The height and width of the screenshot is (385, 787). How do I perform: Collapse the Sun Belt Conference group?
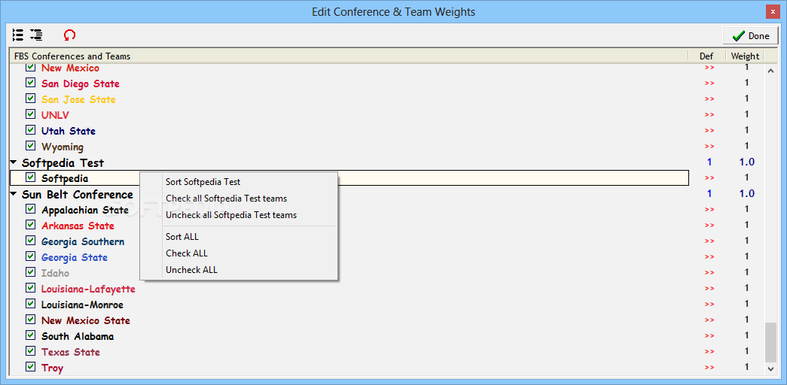coord(14,194)
